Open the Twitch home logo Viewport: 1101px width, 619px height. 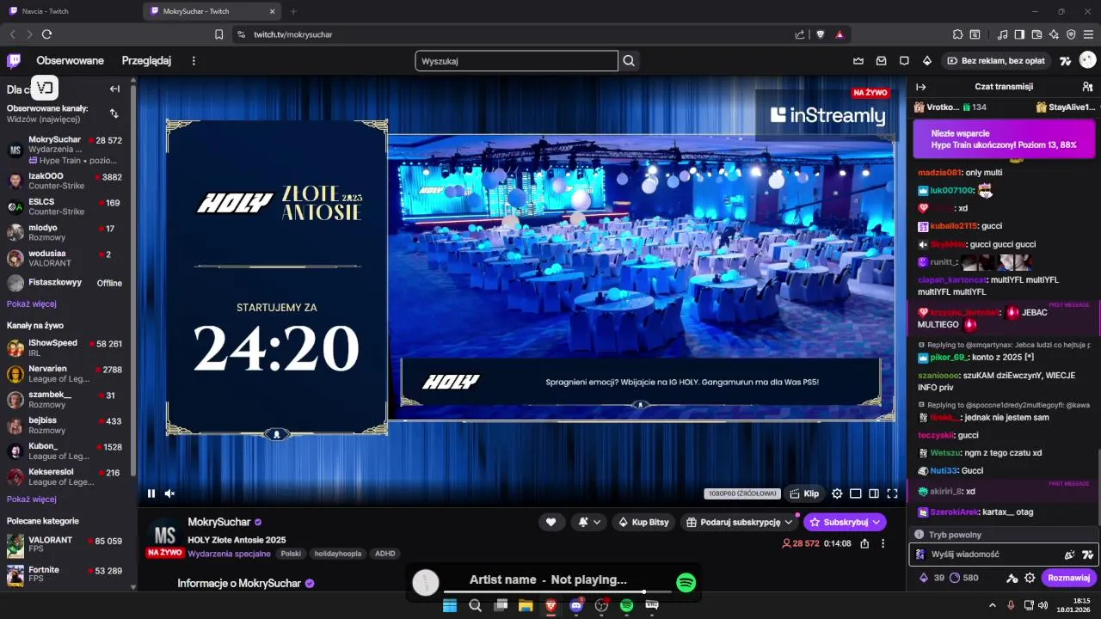(x=14, y=61)
